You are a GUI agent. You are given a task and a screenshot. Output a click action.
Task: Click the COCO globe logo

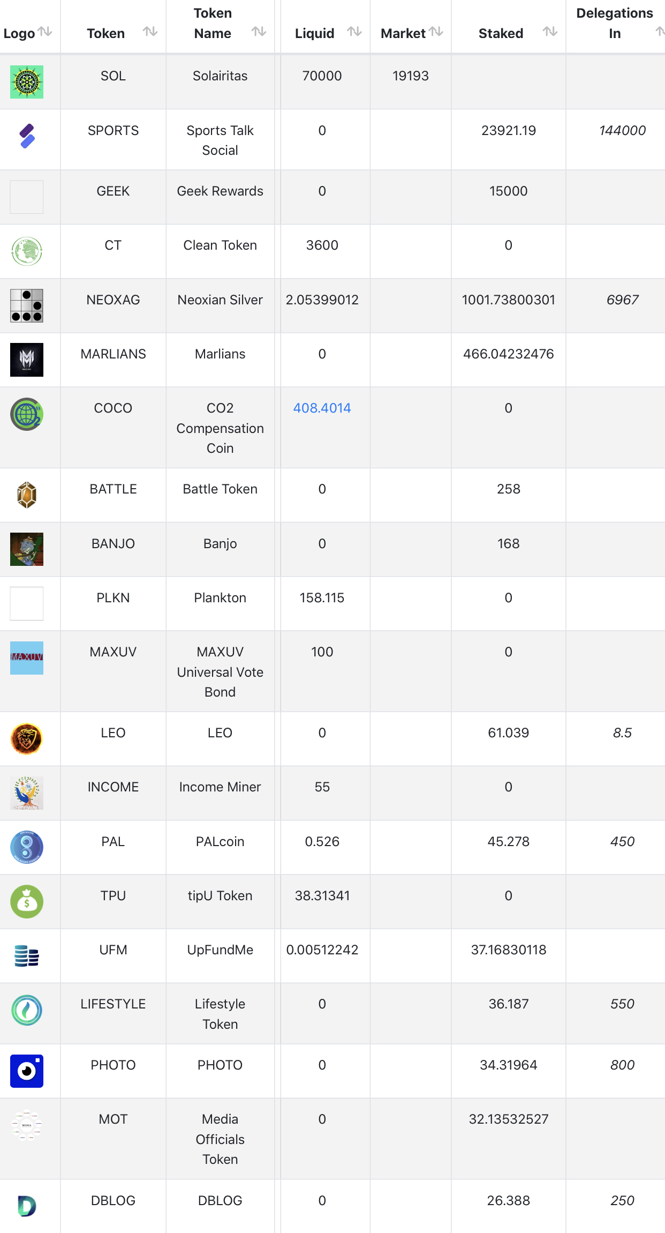27,414
